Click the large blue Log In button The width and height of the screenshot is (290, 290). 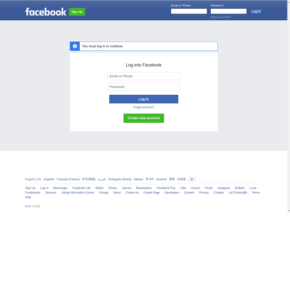144,99
